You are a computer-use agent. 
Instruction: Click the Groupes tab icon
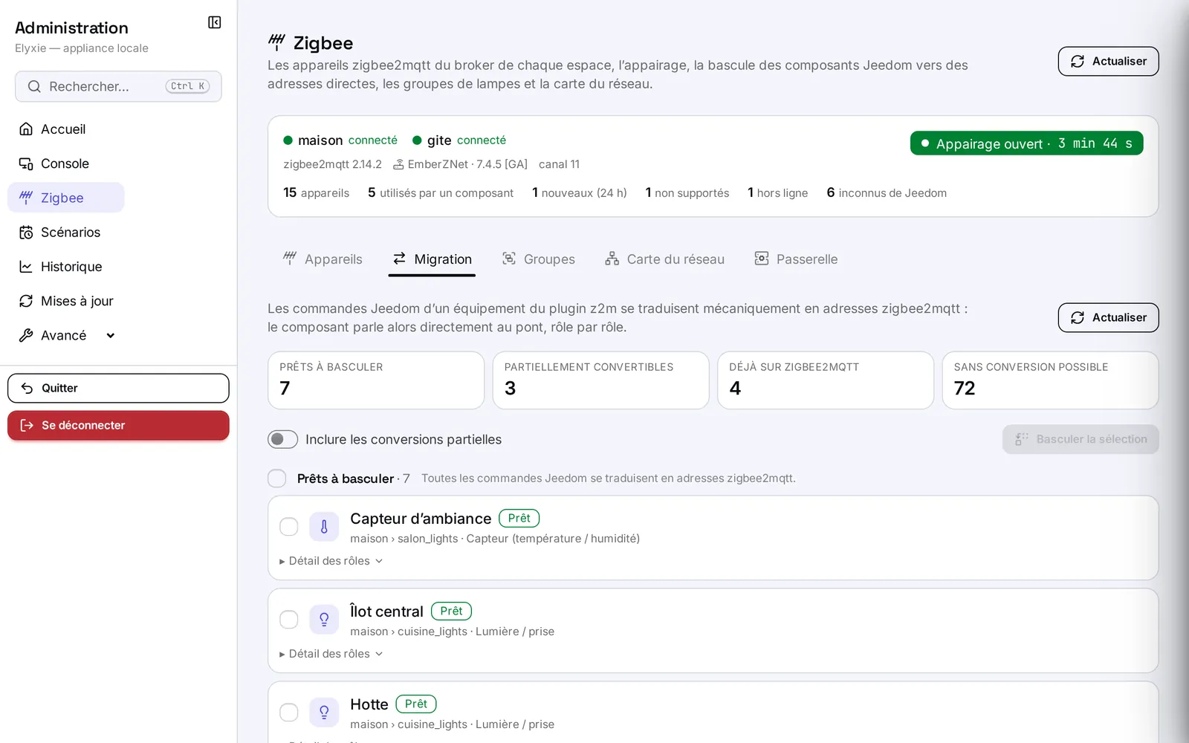pos(509,259)
